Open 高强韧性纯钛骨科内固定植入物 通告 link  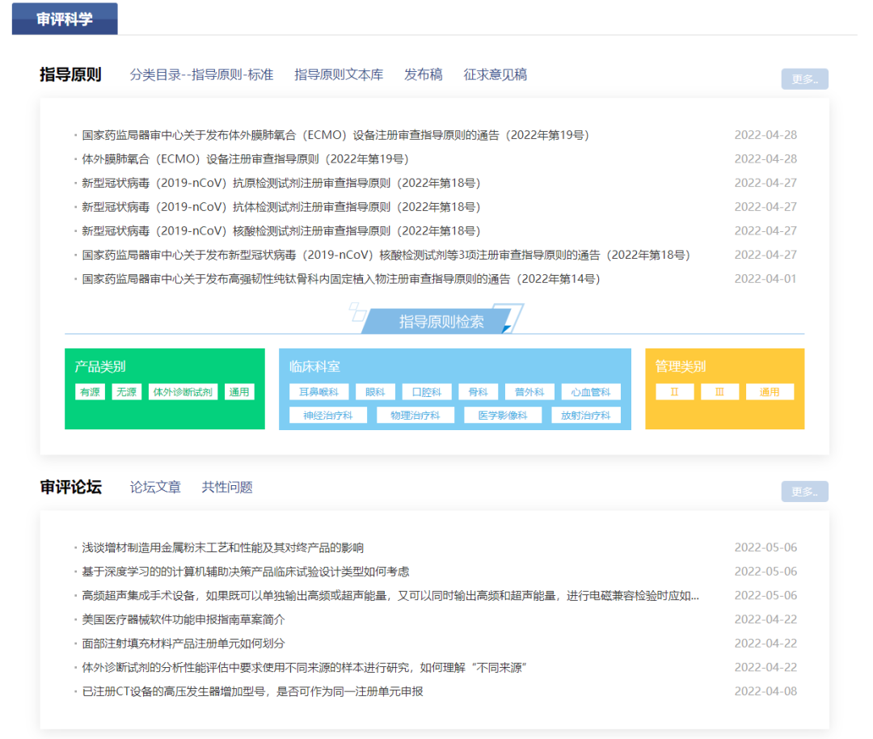(341, 279)
